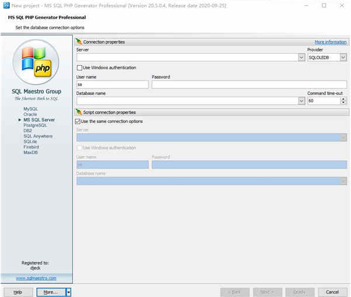Uncheck Use the same connection options
The height and width of the screenshot is (297, 351).
pyautogui.click(x=79, y=121)
